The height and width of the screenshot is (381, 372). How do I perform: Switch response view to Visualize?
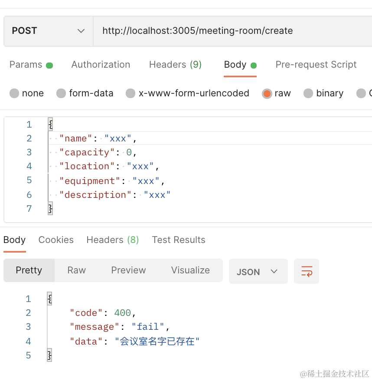[190, 270]
